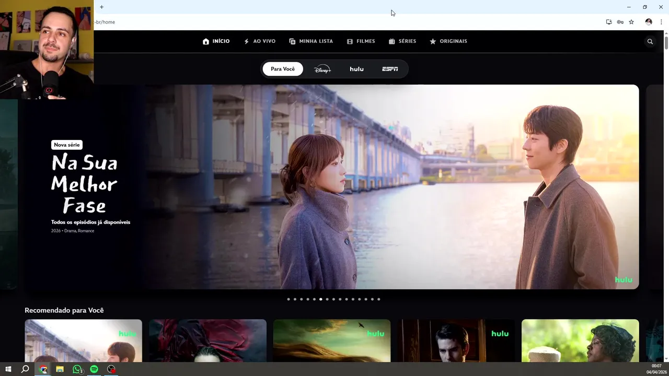Click the '2026 • Drama, Romance' metadata
The image size is (669, 376).
[x=73, y=231]
